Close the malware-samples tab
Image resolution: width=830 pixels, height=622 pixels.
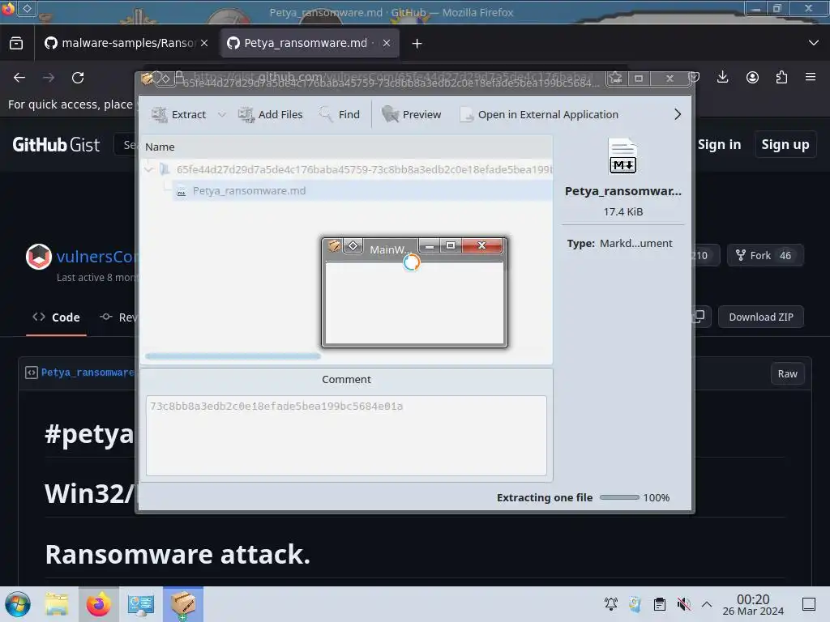pos(204,43)
